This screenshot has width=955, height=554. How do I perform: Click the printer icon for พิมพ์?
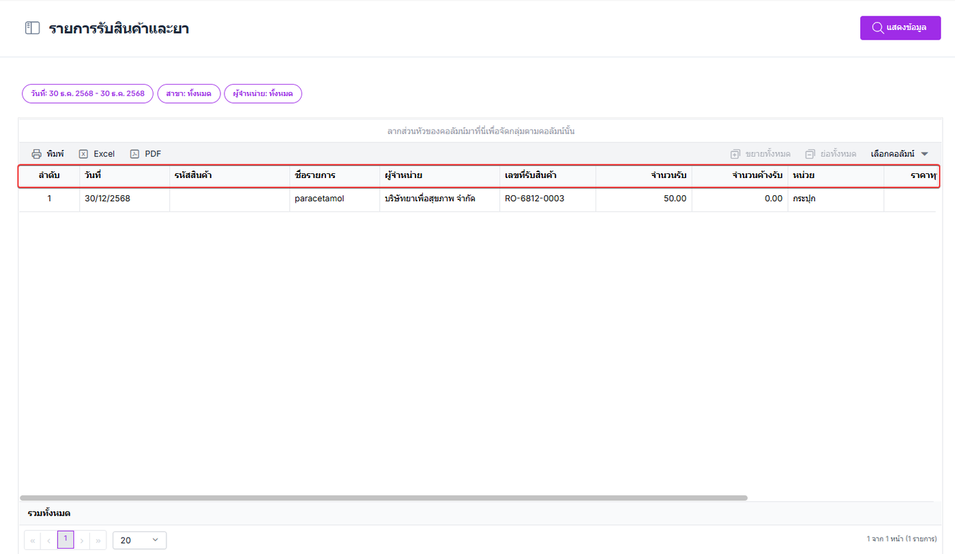tap(37, 154)
